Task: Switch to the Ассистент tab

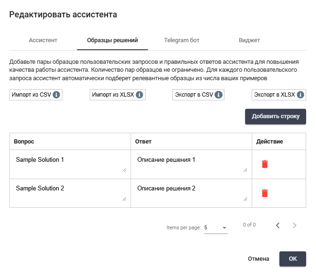Action: [43, 40]
